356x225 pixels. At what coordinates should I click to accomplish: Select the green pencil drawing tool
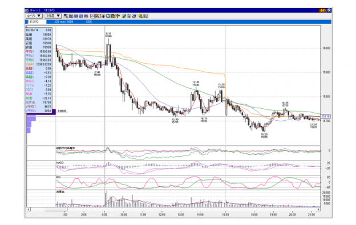pyautogui.click(x=124, y=16)
